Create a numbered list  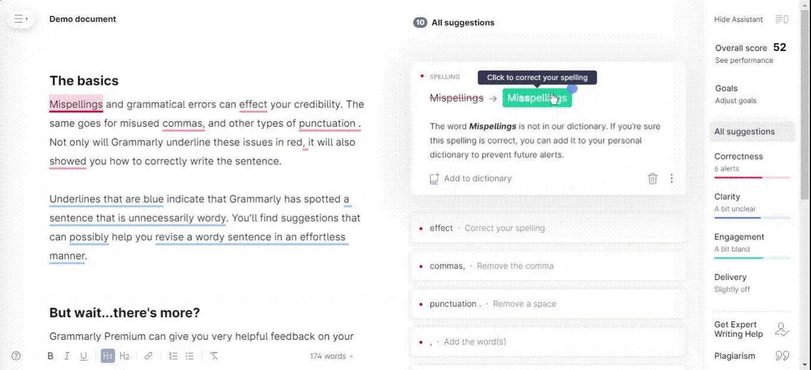tap(173, 356)
